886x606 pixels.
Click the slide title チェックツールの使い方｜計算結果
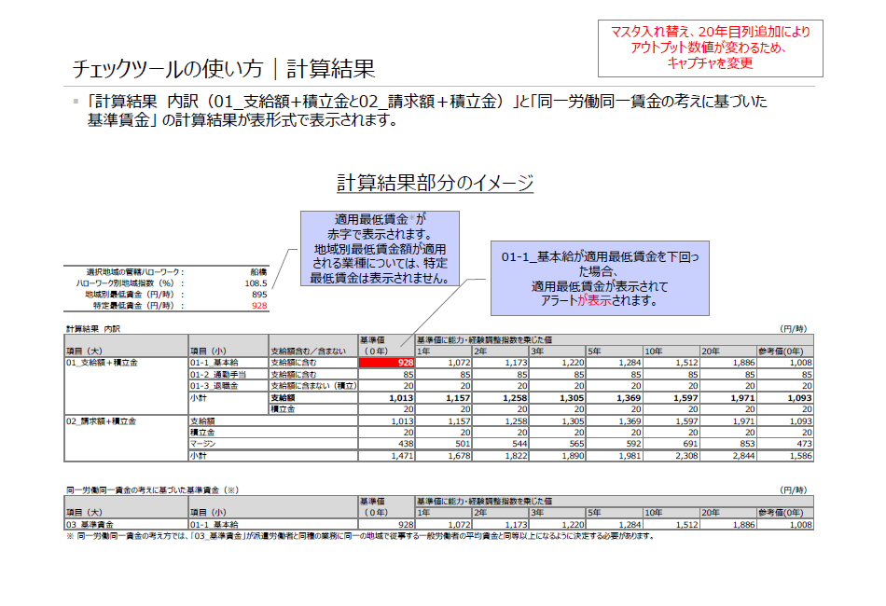coord(224,69)
